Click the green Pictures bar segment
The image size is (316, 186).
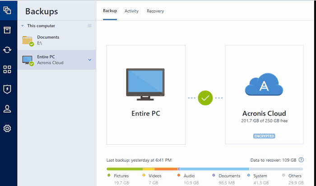125,169
